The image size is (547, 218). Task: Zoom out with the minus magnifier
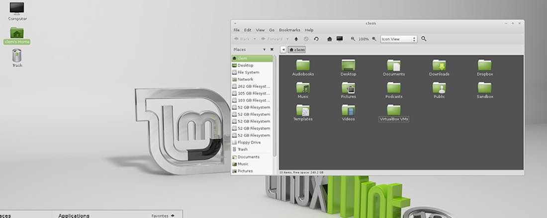(353, 39)
